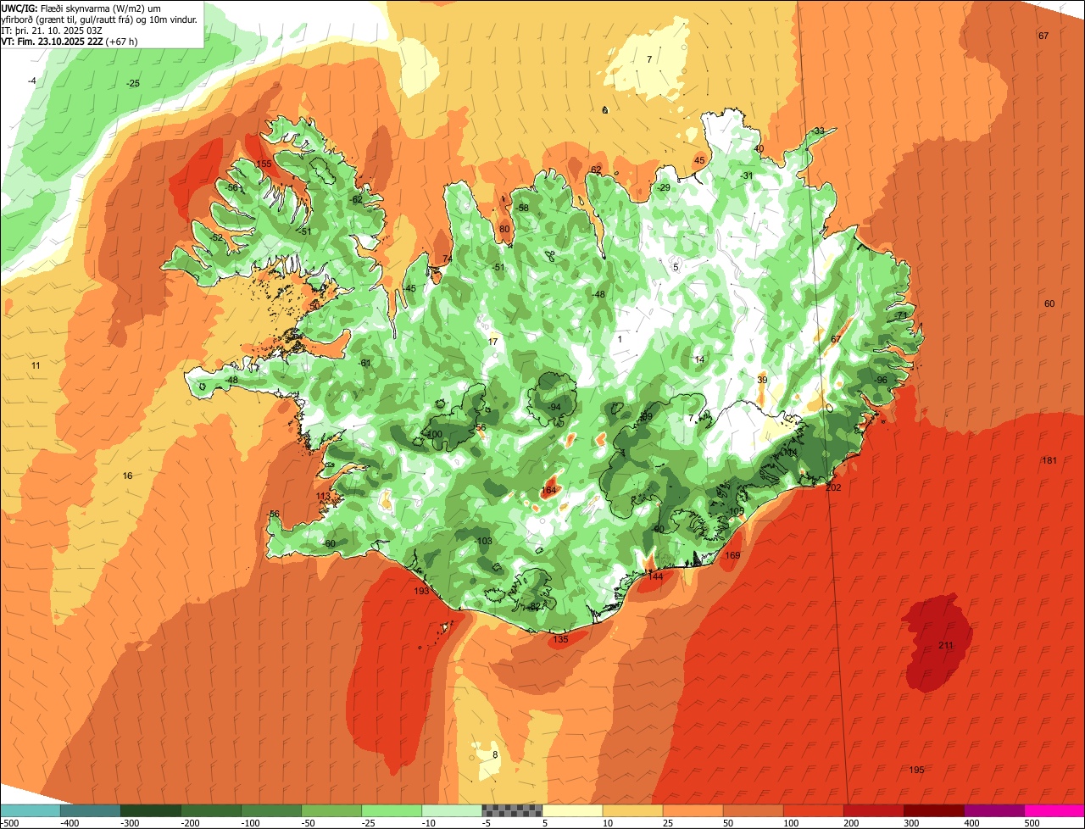Click the value 39 in the eastern highlands

tap(762, 381)
